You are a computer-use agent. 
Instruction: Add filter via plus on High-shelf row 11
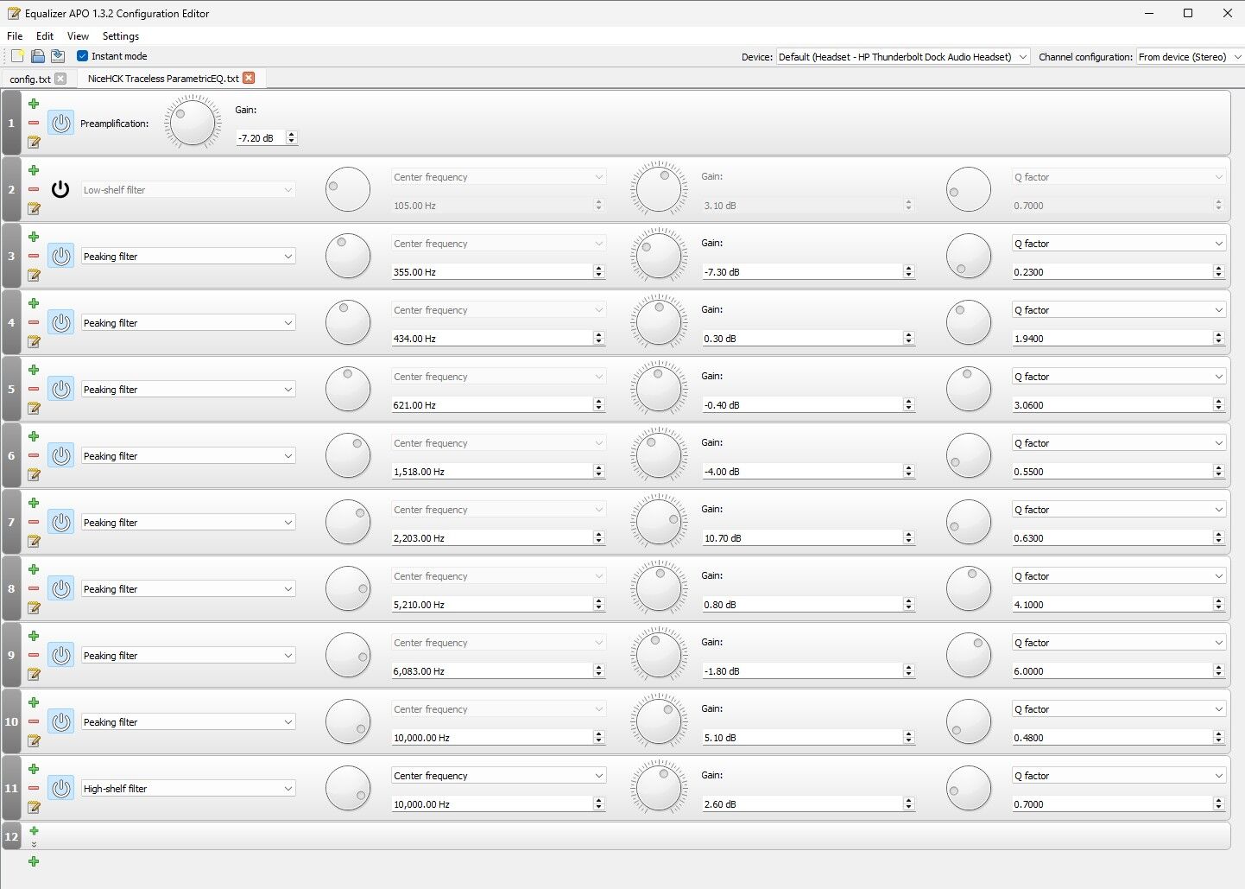(34, 769)
